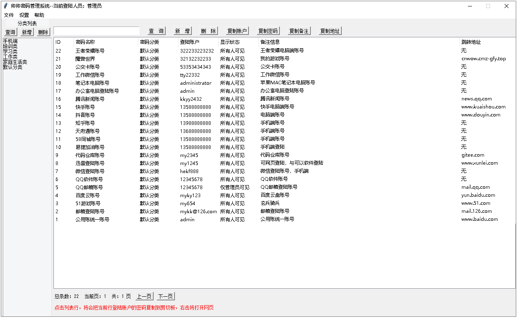Click the 复制地址 button
Screen dimensions: 517x318
point(330,31)
